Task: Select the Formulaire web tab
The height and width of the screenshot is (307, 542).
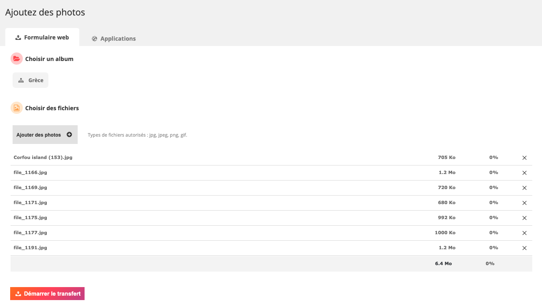Action: click(42, 37)
